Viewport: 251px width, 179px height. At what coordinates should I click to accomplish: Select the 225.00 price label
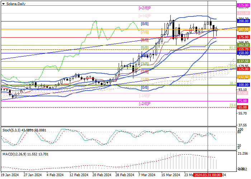(x=243, y=5)
